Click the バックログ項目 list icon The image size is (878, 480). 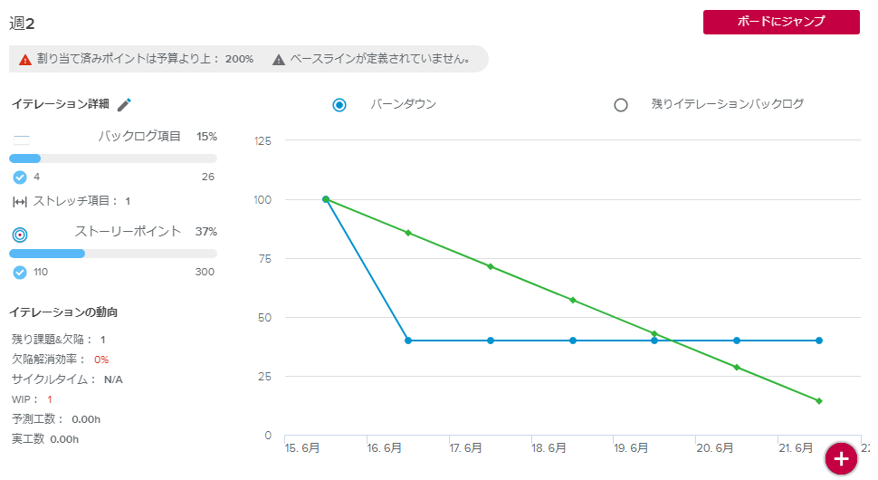click(x=22, y=139)
